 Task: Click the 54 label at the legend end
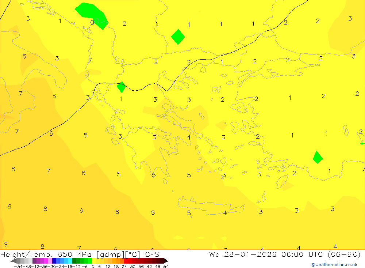click(x=166, y=267)
